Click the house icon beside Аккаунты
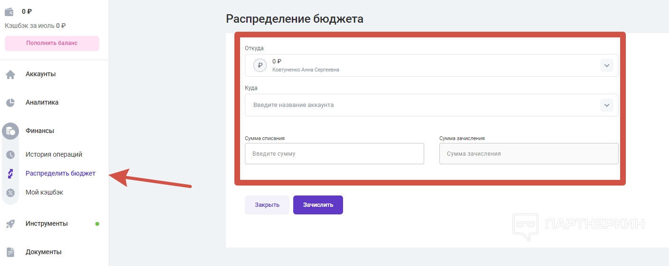The image size is (669, 266). [x=10, y=74]
